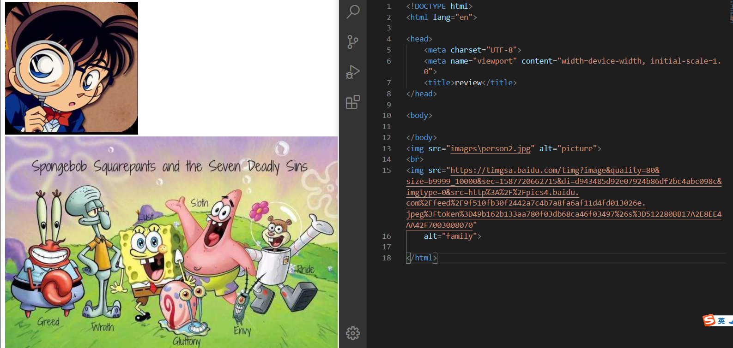Toggle the input language 英 indicator
The width and height of the screenshot is (733, 348).
click(x=721, y=321)
